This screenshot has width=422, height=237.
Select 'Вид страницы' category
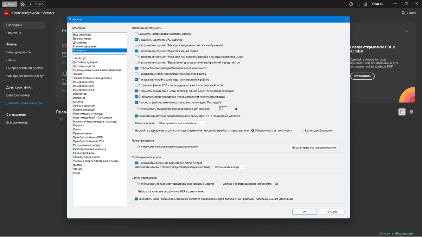click(99, 35)
